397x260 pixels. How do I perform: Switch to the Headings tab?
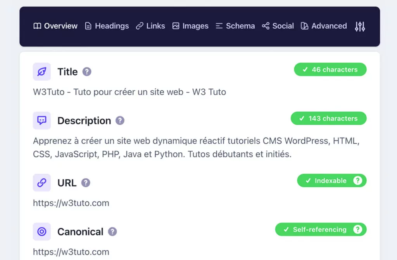[x=107, y=26]
